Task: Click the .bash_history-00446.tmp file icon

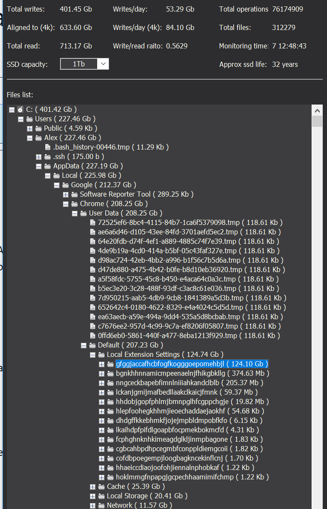Action: (48, 147)
